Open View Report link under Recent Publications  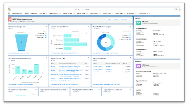[106, 85]
